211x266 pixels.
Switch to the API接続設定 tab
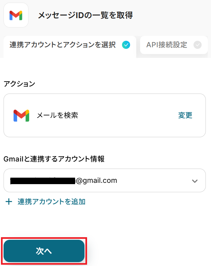click(x=173, y=45)
